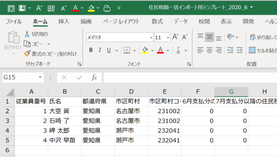Viewport: 277px width, 157px height.
Task: Open the Font group dialog launcher
Action: point(189,64)
